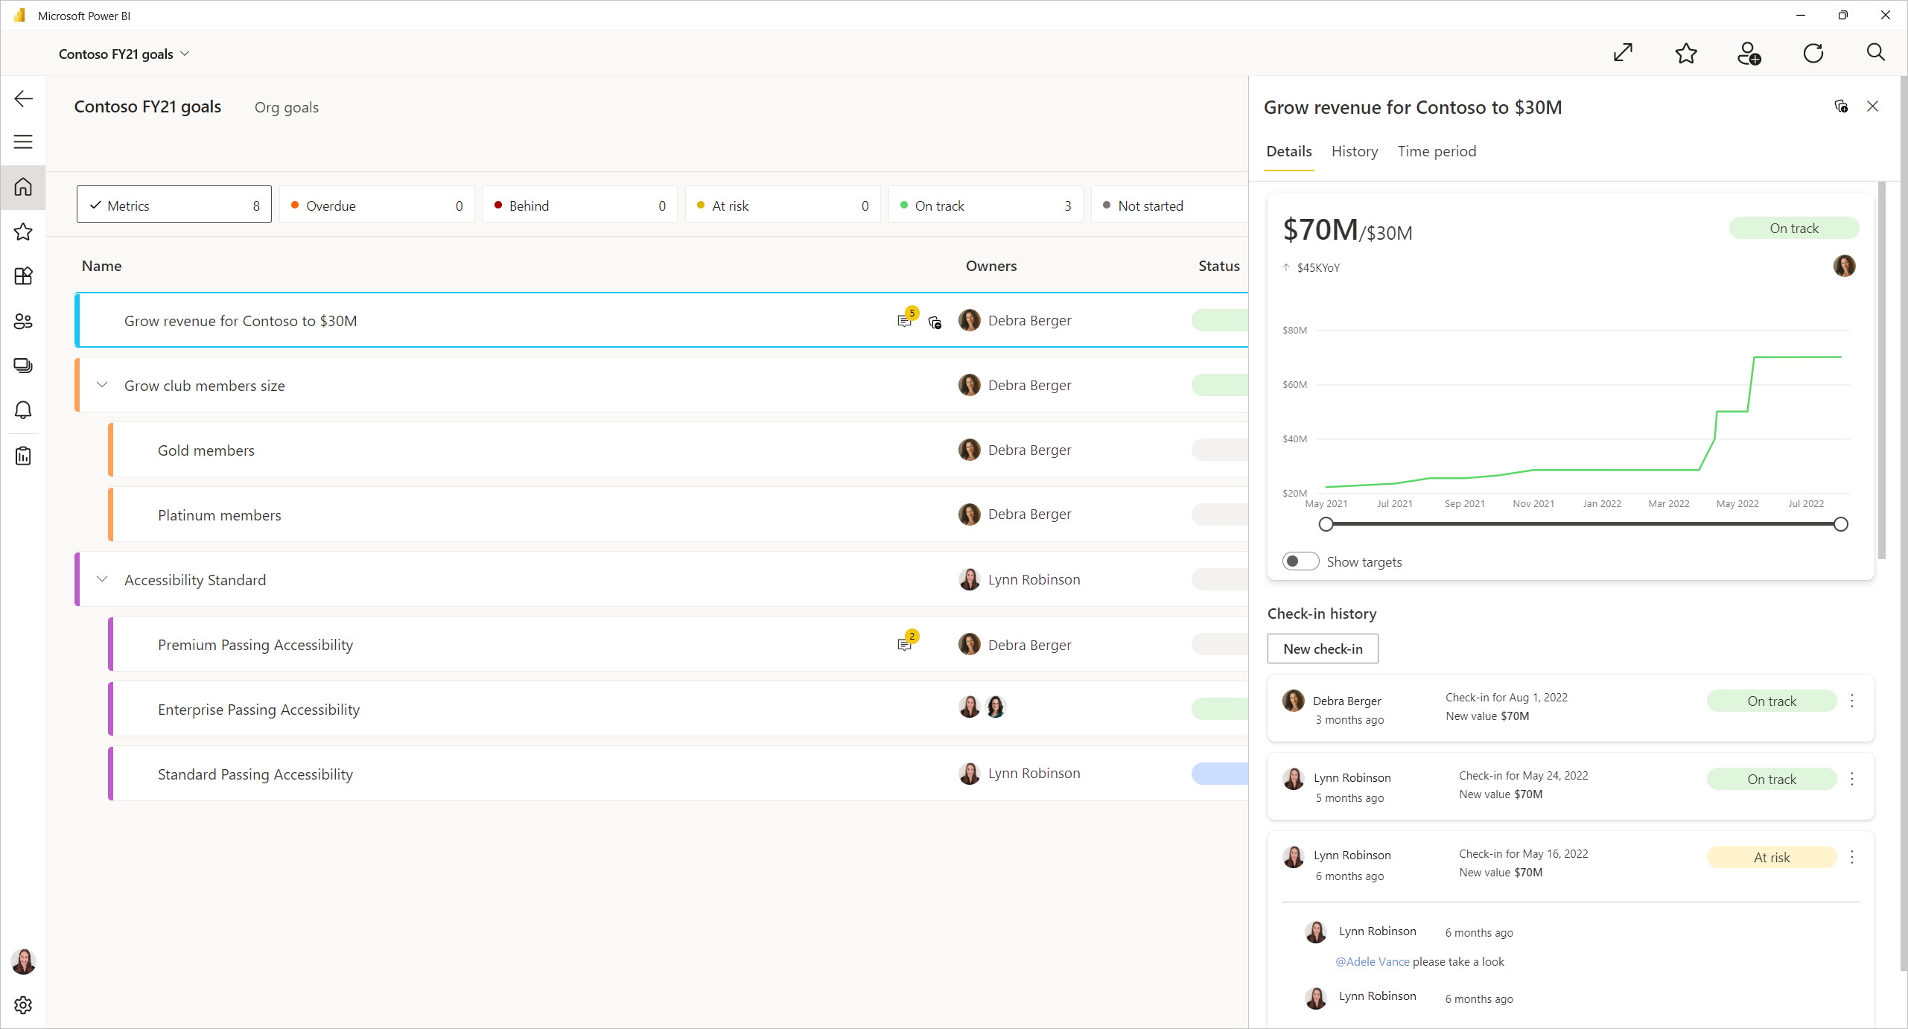Click the refresh icon in top bar
Screen dimensions: 1908x1029
pos(1814,53)
